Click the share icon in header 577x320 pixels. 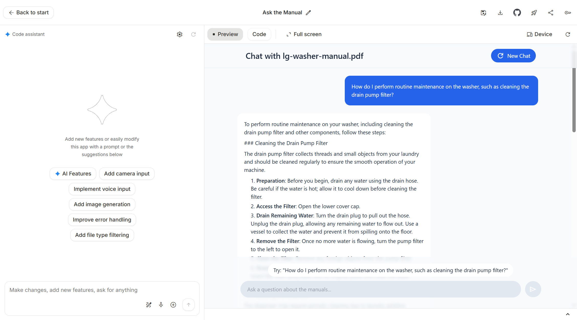551,13
